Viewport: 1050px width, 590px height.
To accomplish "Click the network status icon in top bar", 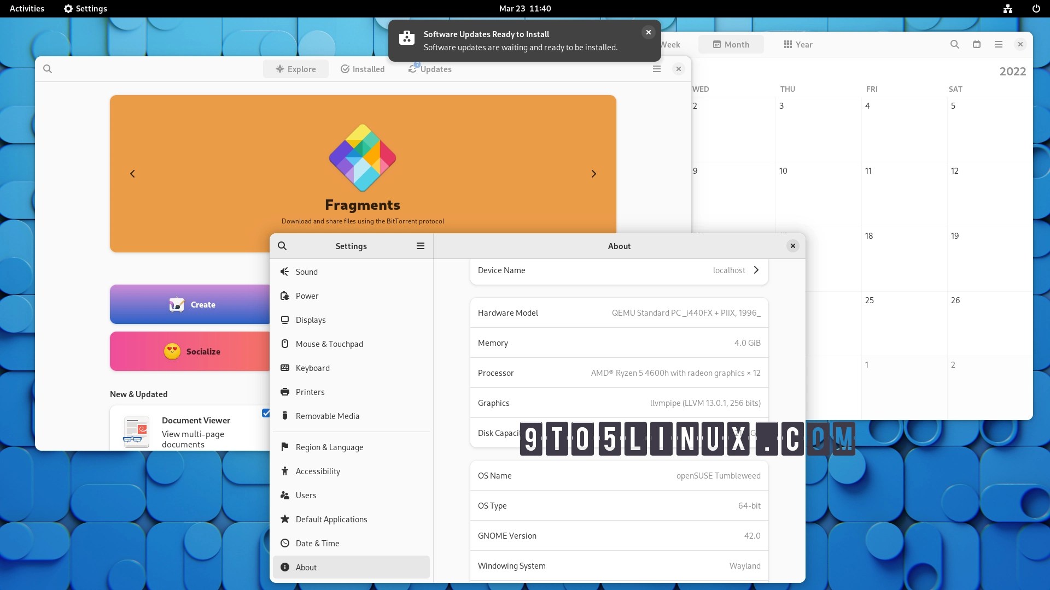I will pos(1008,9).
